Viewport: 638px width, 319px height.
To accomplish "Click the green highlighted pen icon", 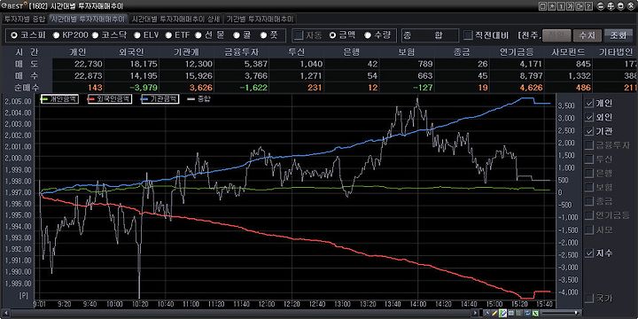I will click(x=502, y=313).
